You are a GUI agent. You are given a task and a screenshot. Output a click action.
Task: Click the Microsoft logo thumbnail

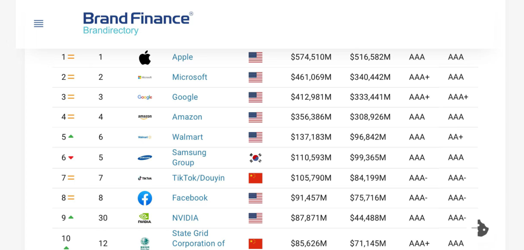[145, 77]
